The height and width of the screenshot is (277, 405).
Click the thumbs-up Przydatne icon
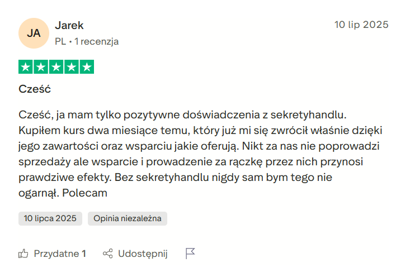pos(23,254)
